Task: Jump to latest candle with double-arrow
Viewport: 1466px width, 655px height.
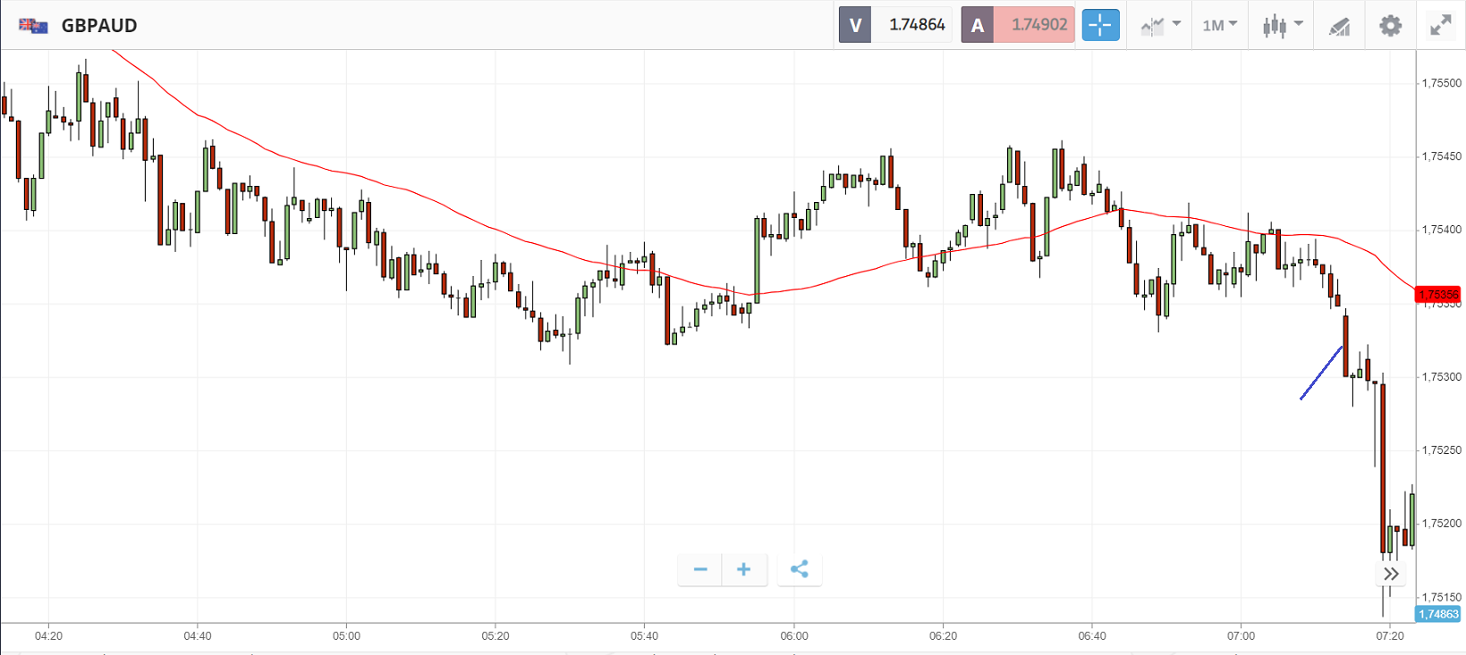Action: pos(1390,574)
